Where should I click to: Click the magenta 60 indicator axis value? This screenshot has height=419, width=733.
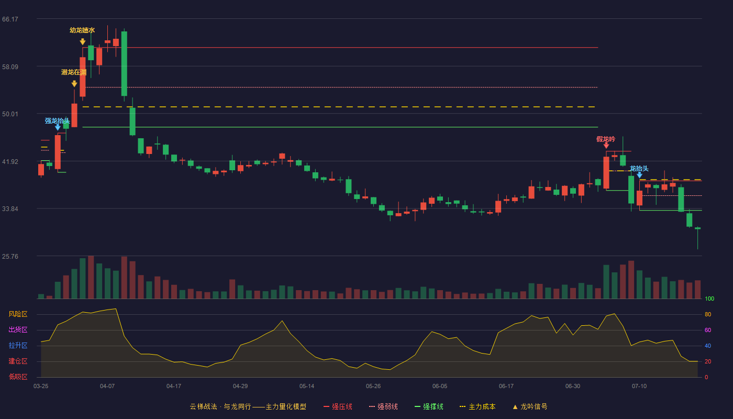(708, 330)
